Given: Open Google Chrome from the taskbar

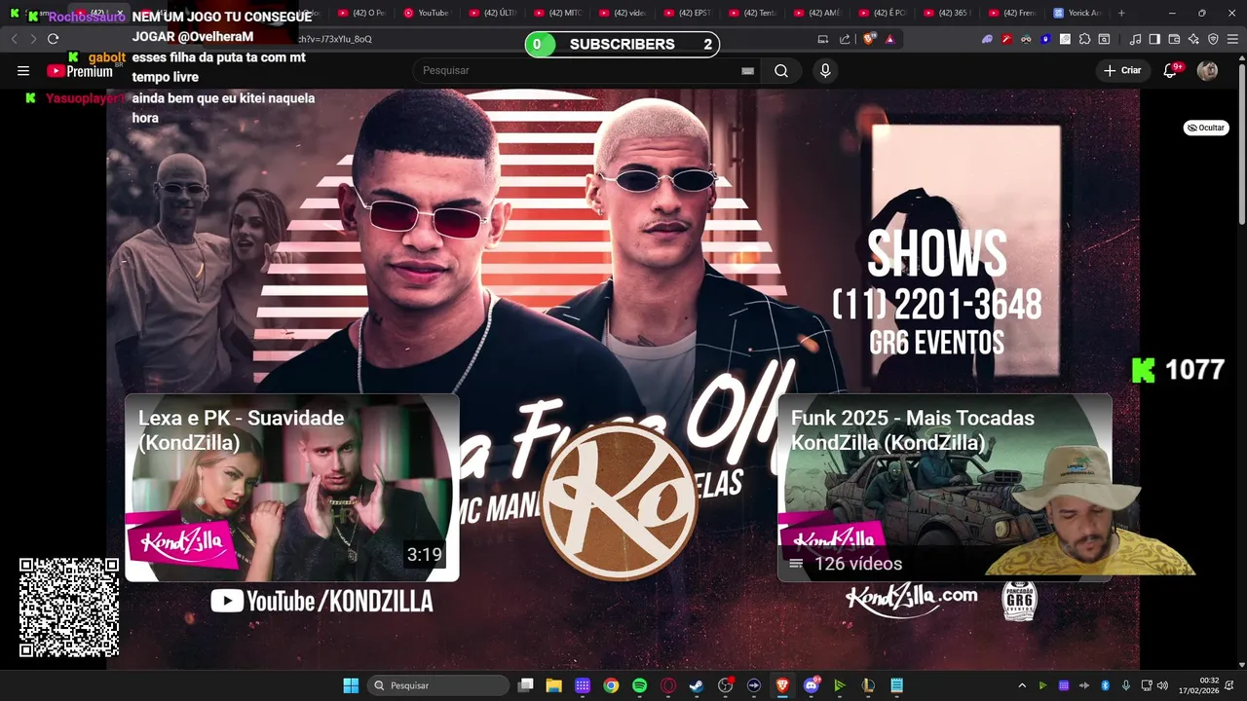Looking at the screenshot, I should [x=611, y=685].
